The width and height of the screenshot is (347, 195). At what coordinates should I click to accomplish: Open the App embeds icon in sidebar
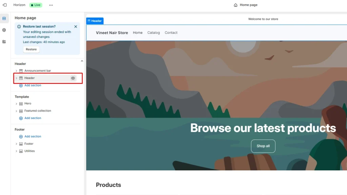point(4,41)
